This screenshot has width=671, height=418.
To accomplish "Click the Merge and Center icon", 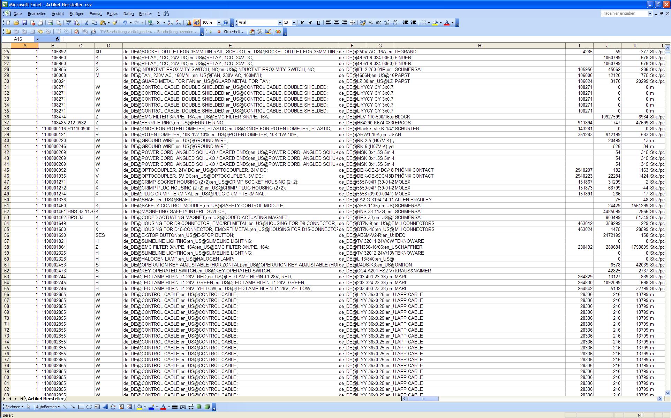I will 353,23.
